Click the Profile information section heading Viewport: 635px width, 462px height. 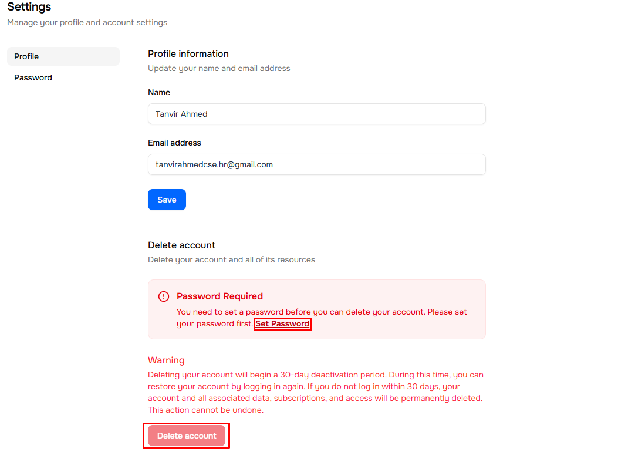click(x=188, y=53)
